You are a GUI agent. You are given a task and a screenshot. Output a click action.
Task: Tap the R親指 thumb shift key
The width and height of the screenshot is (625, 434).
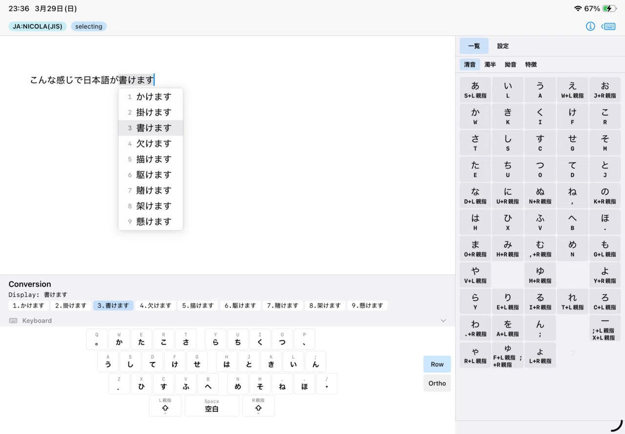(x=258, y=406)
